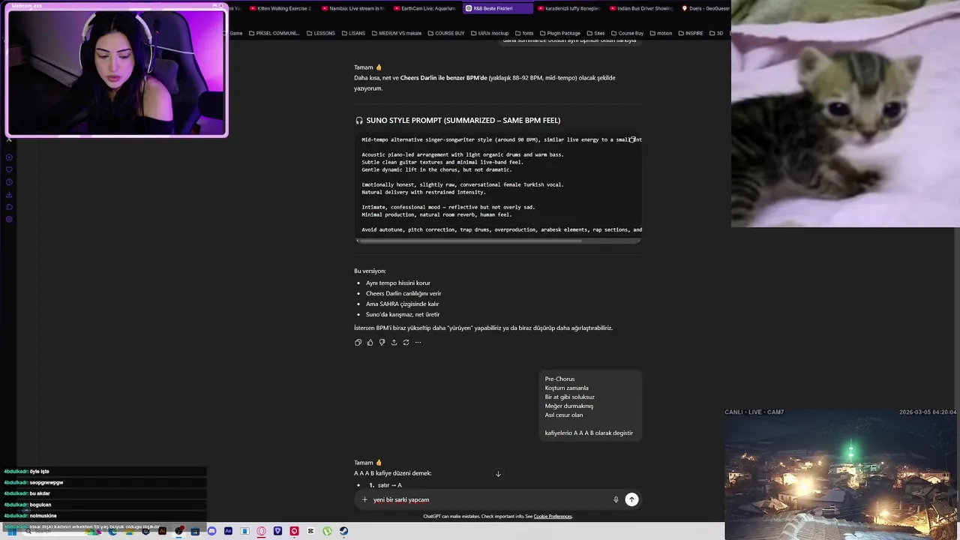The width and height of the screenshot is (960, 540).
Task: Share the ChatGPT response
Action: 394,343
